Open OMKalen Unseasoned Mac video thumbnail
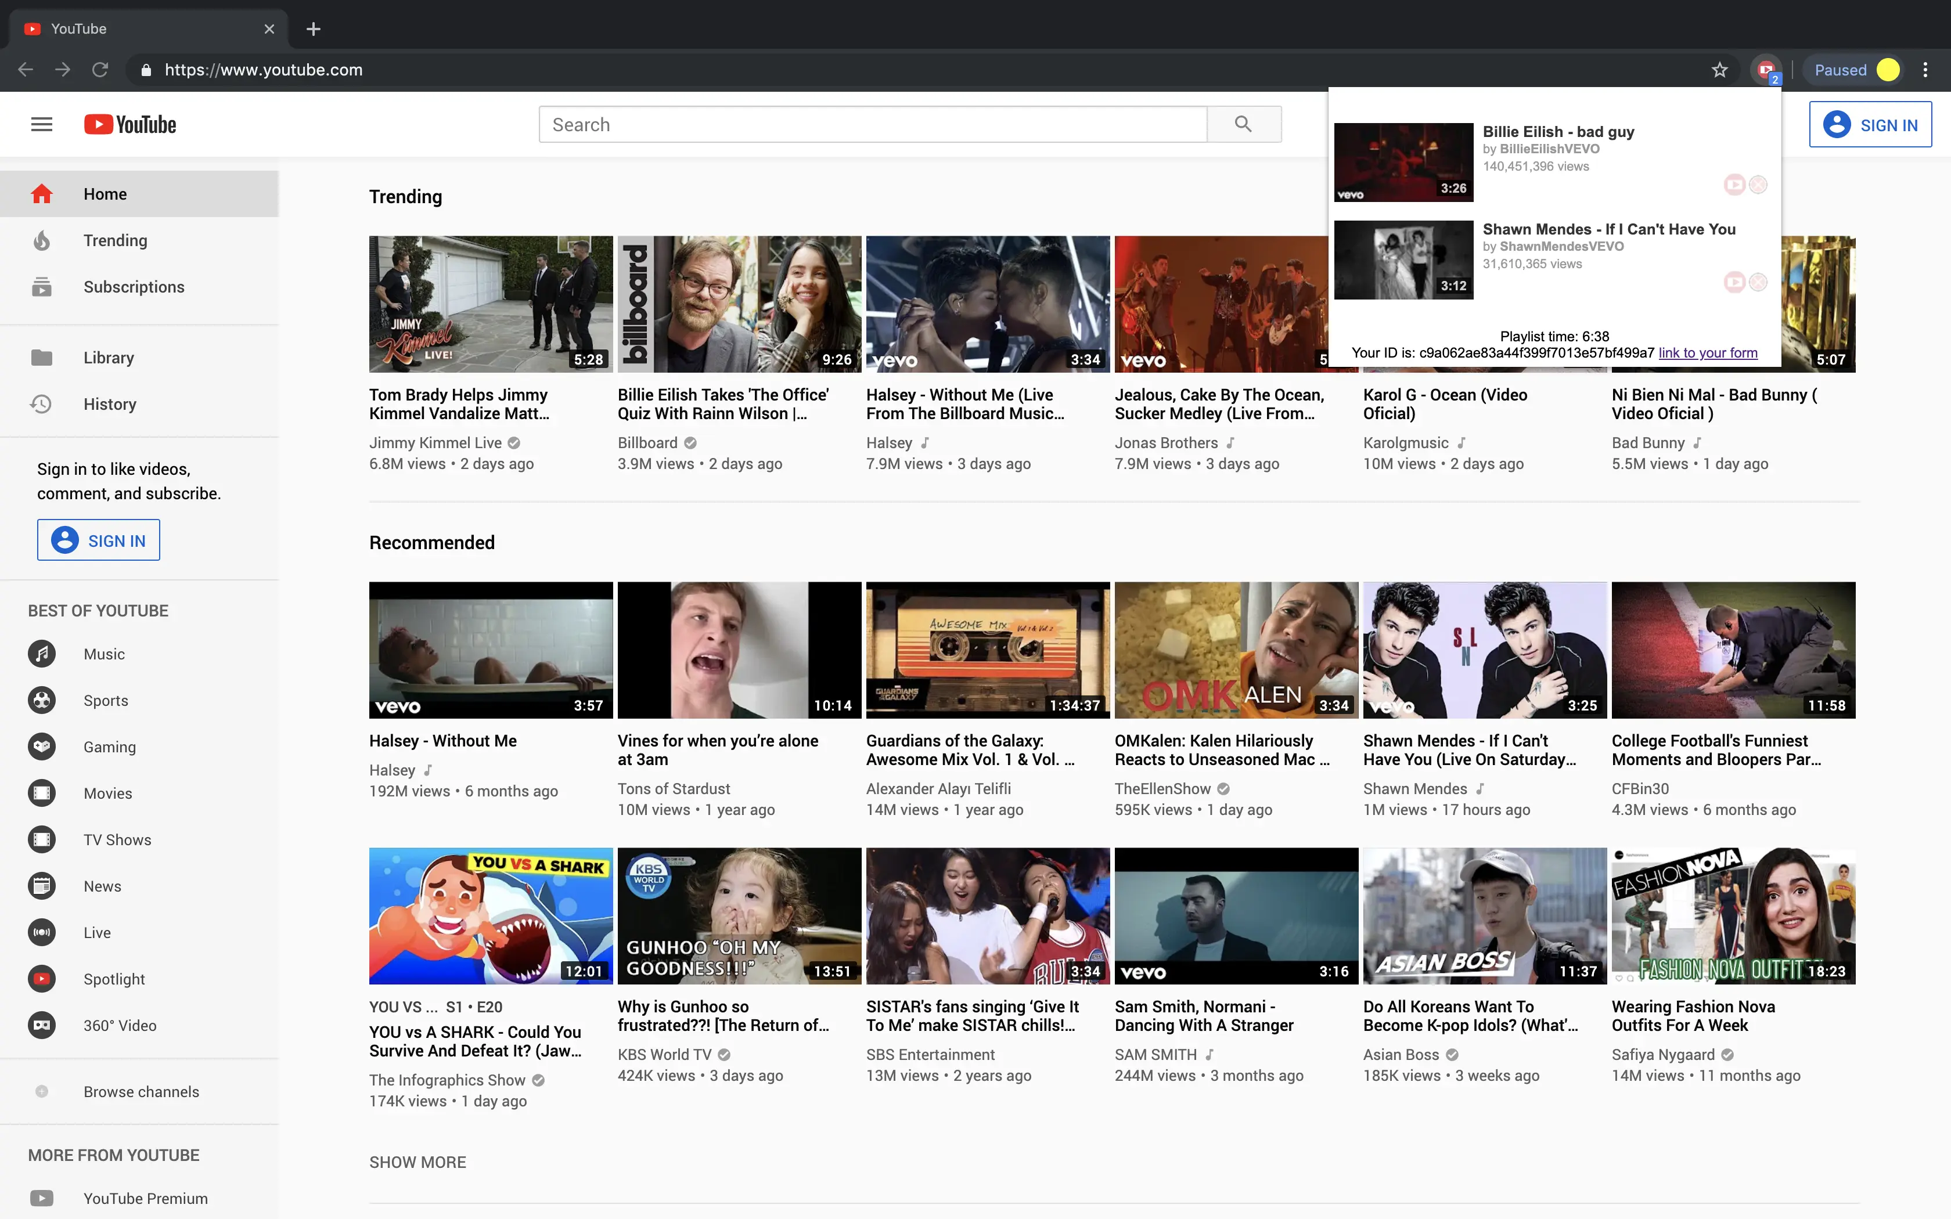The height and width of the screenshot is (1219, 1951). pyautogui.click(x=1237, y=650)
